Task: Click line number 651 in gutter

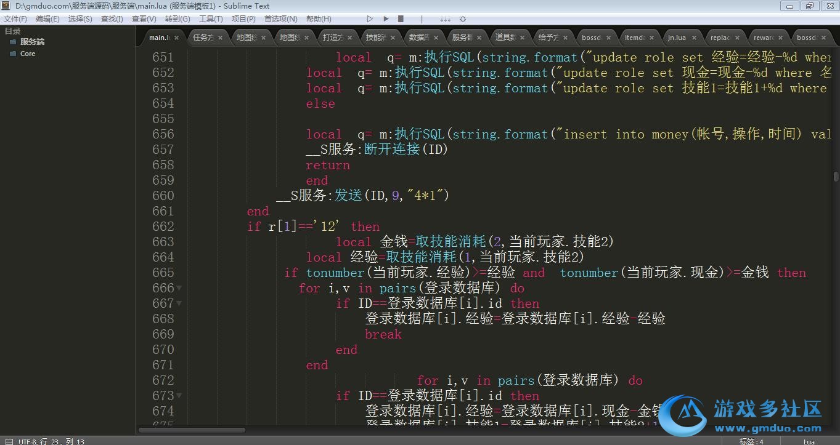Action: 163,57
